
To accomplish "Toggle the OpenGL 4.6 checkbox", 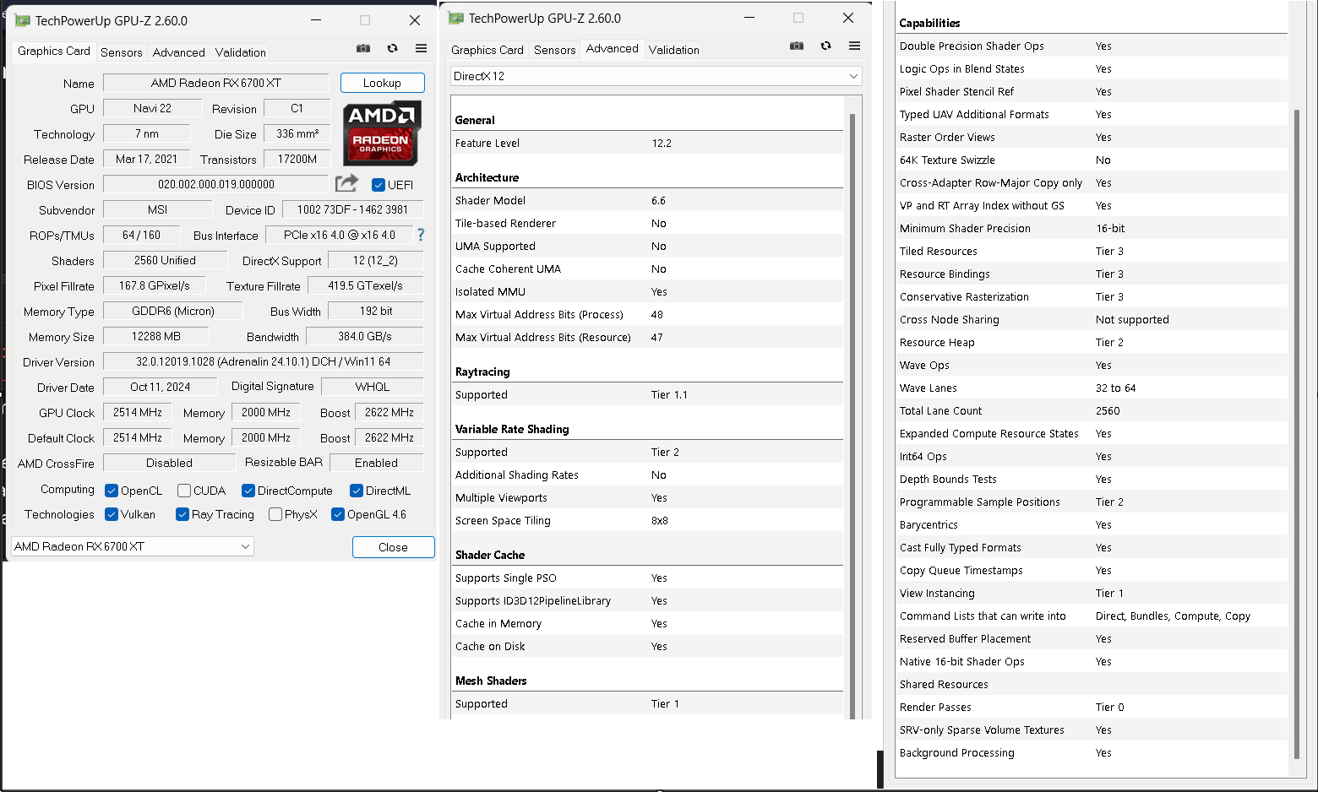I will click(x=338, y=514).
